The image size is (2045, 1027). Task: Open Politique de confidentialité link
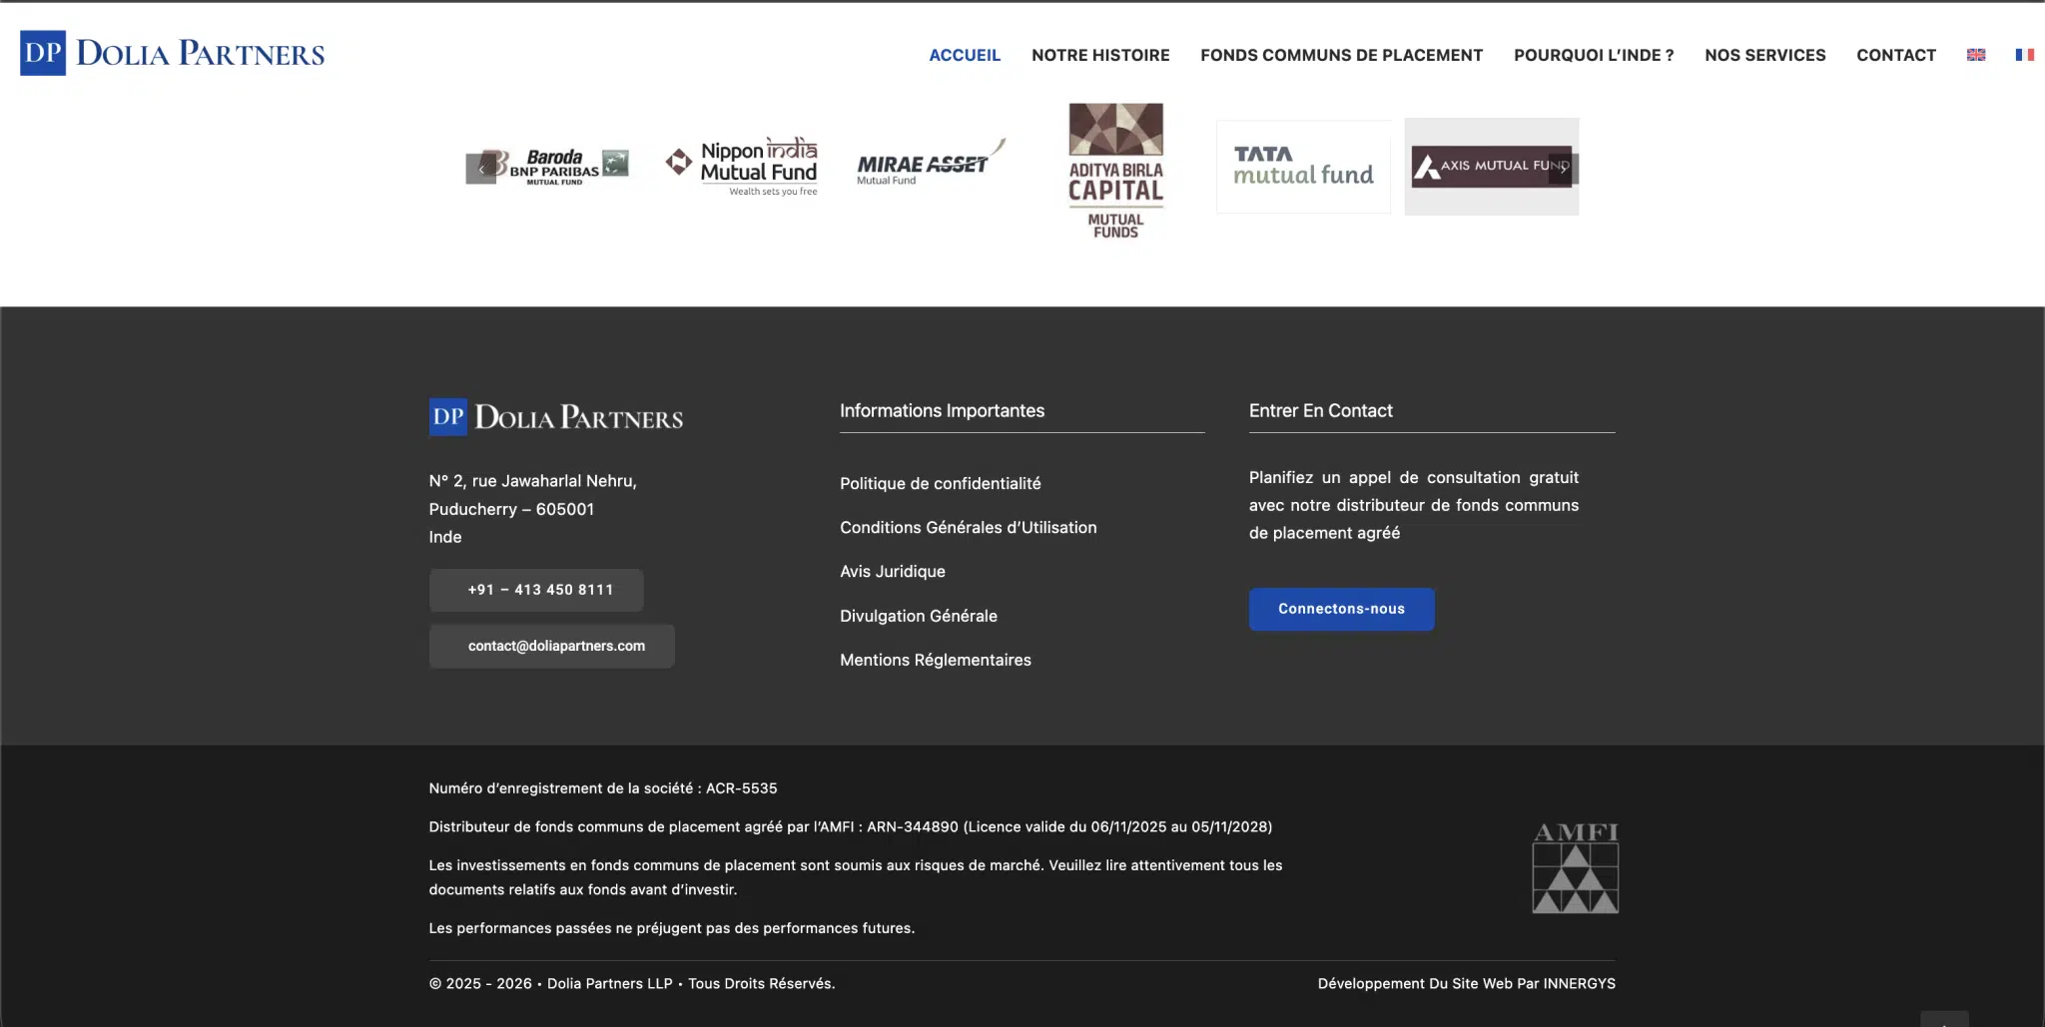[940, 483]
